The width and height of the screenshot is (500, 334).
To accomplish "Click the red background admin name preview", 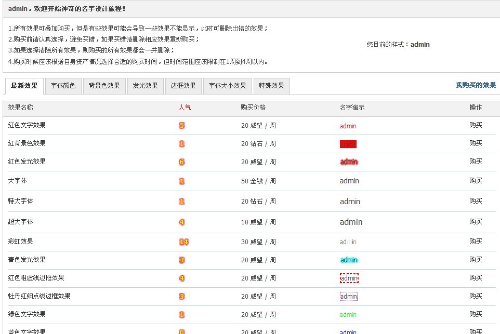I will coord(348,144).
